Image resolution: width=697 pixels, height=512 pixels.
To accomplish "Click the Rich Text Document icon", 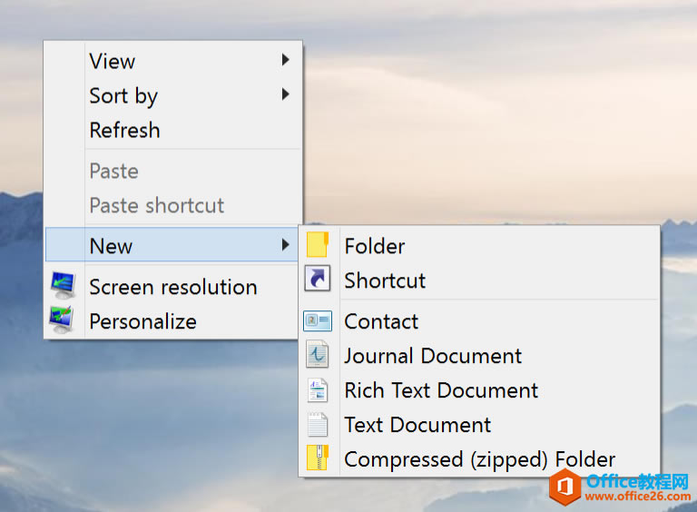I will (318, 390).
